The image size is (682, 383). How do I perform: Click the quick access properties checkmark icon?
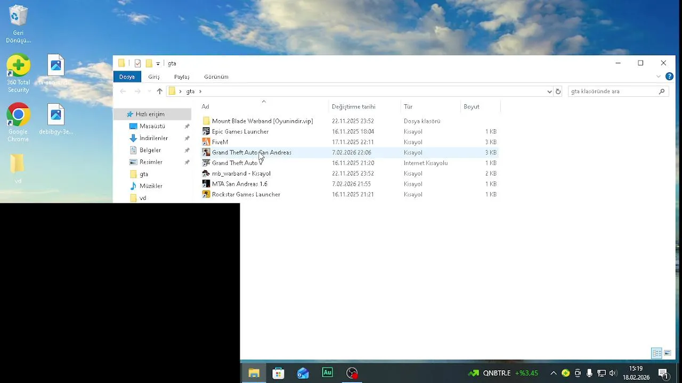[137, 63]
